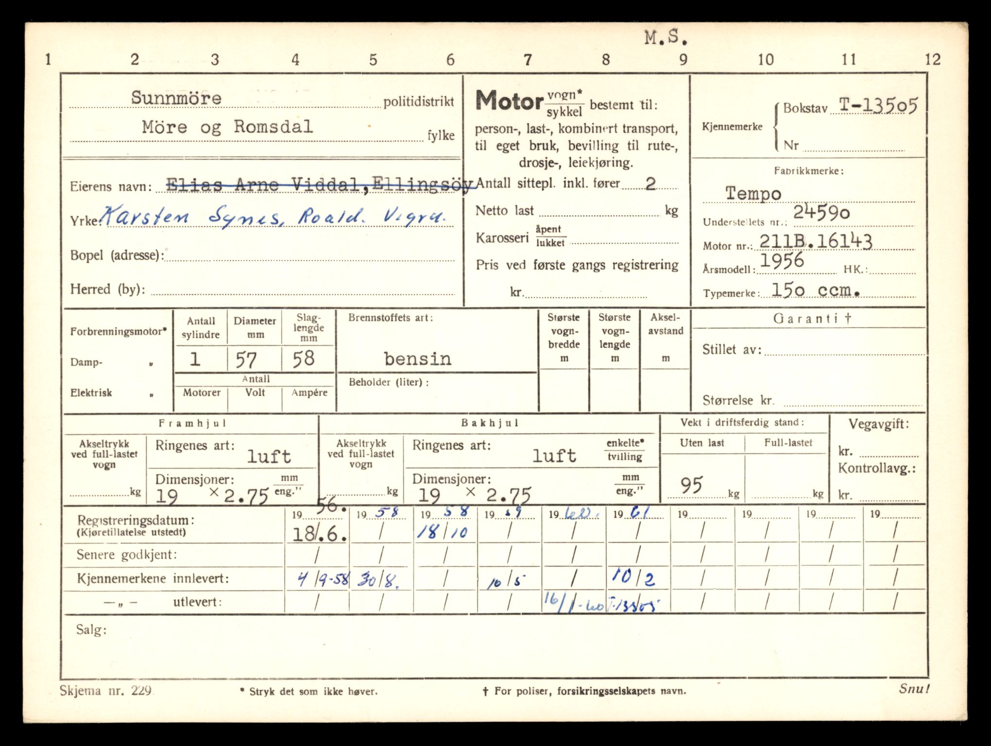Click the Årsmodell value 1956
This screenshot has height=746, width=991.
point(782,261)
